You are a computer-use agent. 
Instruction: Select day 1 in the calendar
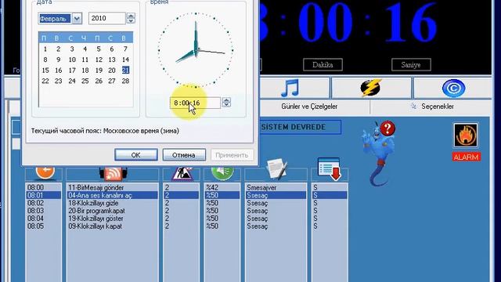click(45, 49)
